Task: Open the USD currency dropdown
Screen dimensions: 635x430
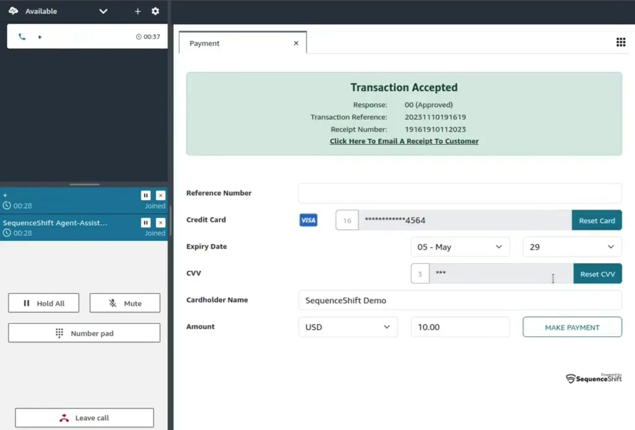Action: point(348,327)
